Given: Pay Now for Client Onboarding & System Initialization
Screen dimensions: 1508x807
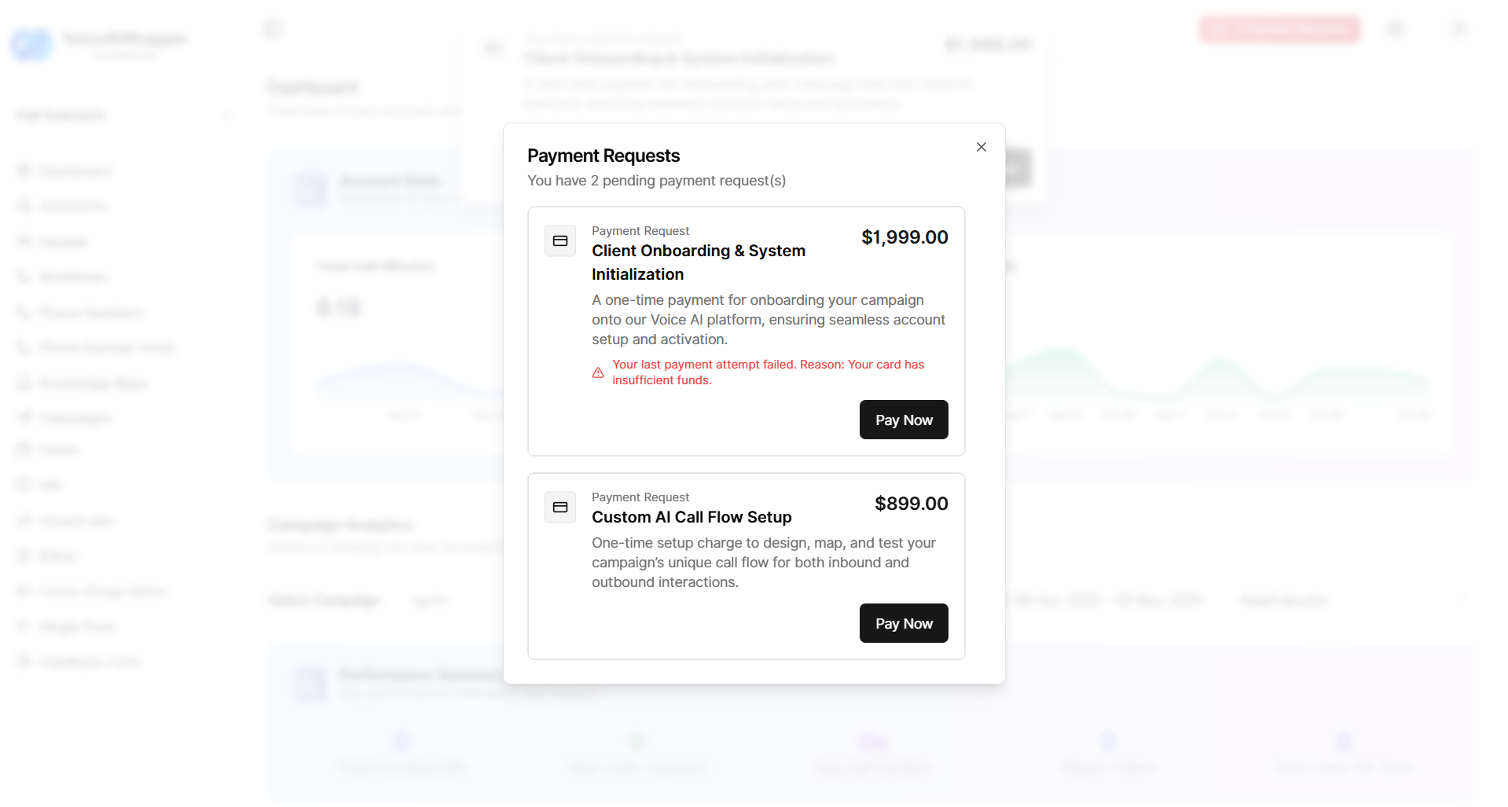Looking at the screenshot, I should tap(903, 420).
